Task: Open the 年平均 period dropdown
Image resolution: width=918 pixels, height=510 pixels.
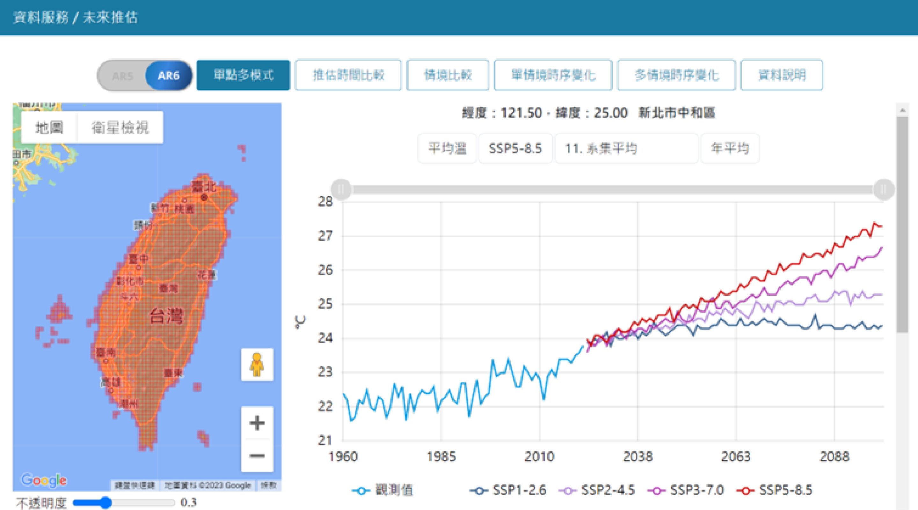Action: pos(730,148)
